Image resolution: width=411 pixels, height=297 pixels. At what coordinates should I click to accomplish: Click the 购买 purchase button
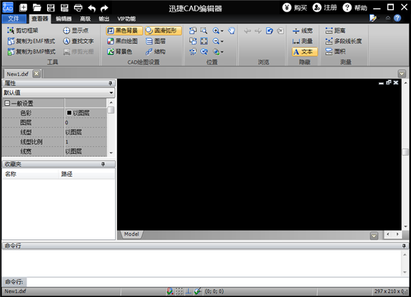pyautogui.click(x=295, y=8)
